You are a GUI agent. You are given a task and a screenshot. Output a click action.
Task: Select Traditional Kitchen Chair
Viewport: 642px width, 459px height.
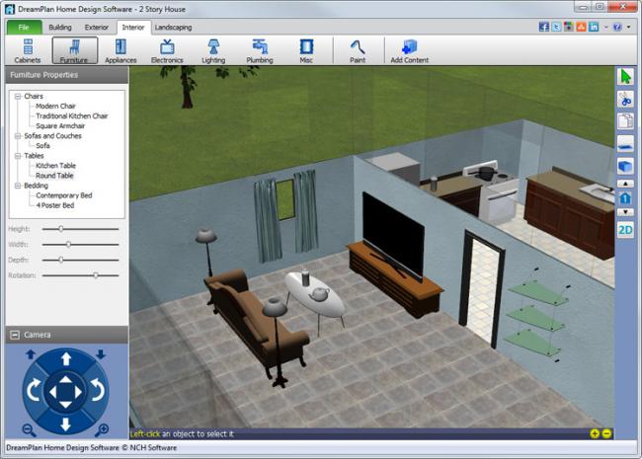point(72,116)
